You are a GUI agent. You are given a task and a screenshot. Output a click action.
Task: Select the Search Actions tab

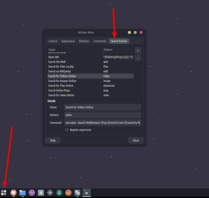tap(119, 41)
